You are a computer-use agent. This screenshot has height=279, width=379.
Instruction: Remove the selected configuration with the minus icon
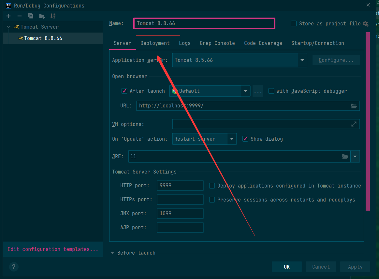point(20,16)
